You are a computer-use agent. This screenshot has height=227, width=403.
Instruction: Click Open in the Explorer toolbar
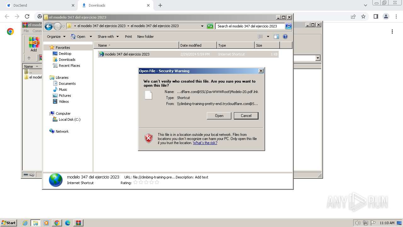click(78, 37)
